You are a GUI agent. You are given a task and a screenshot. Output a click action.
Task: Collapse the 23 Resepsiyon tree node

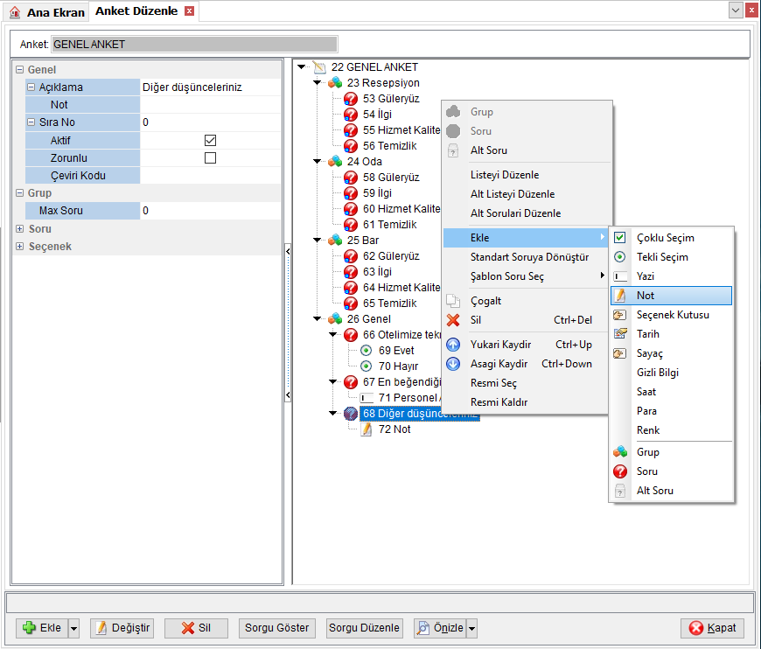pos(318,83)
